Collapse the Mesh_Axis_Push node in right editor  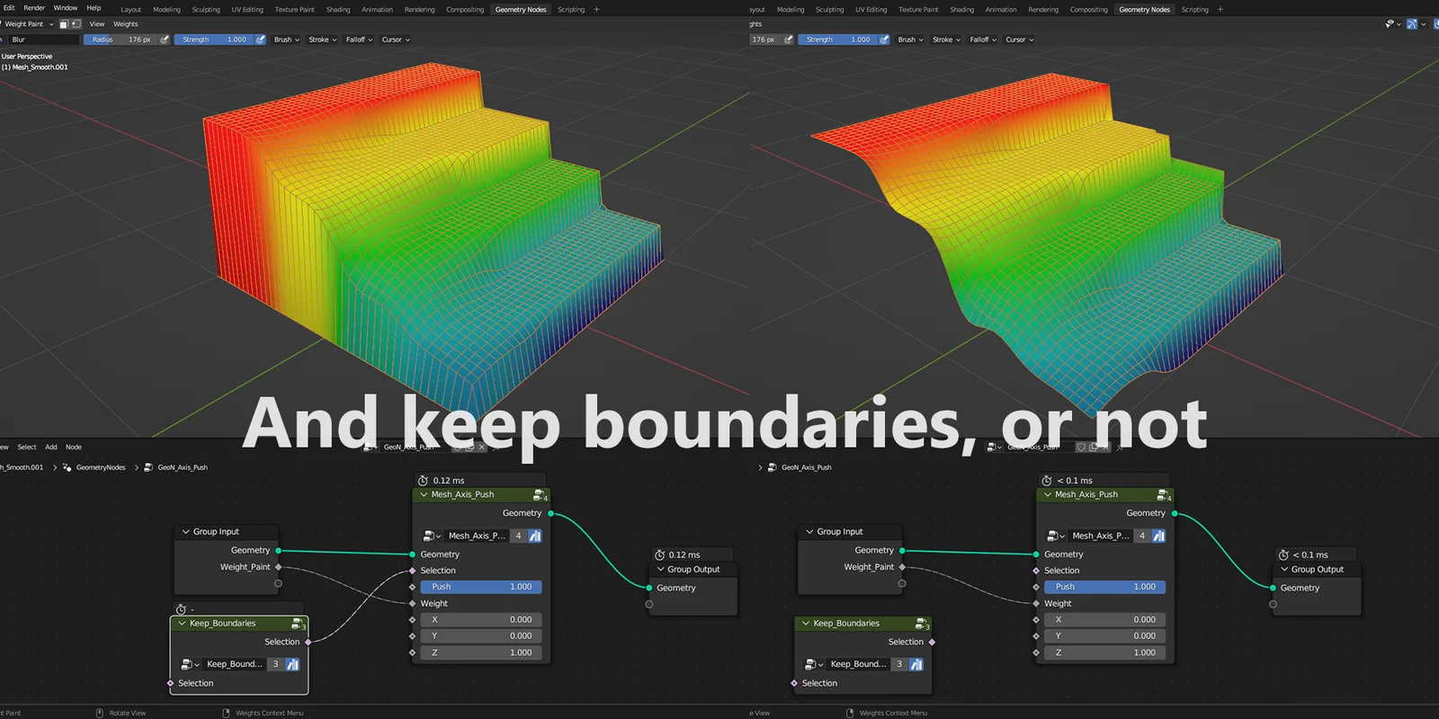click(1048, 495)
